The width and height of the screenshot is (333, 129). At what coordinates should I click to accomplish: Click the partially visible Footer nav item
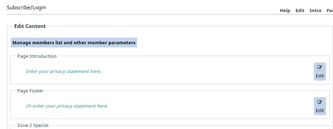(x=330, y=11)
